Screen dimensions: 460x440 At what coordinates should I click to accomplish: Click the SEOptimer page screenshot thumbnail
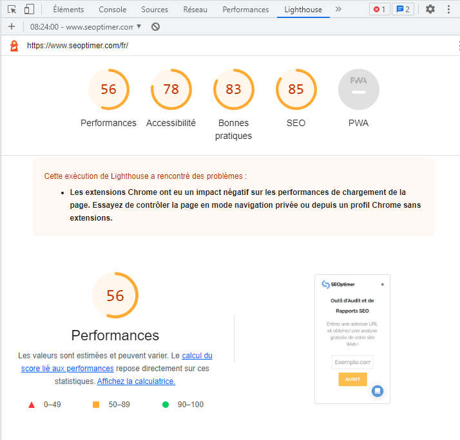pos(352,339)
